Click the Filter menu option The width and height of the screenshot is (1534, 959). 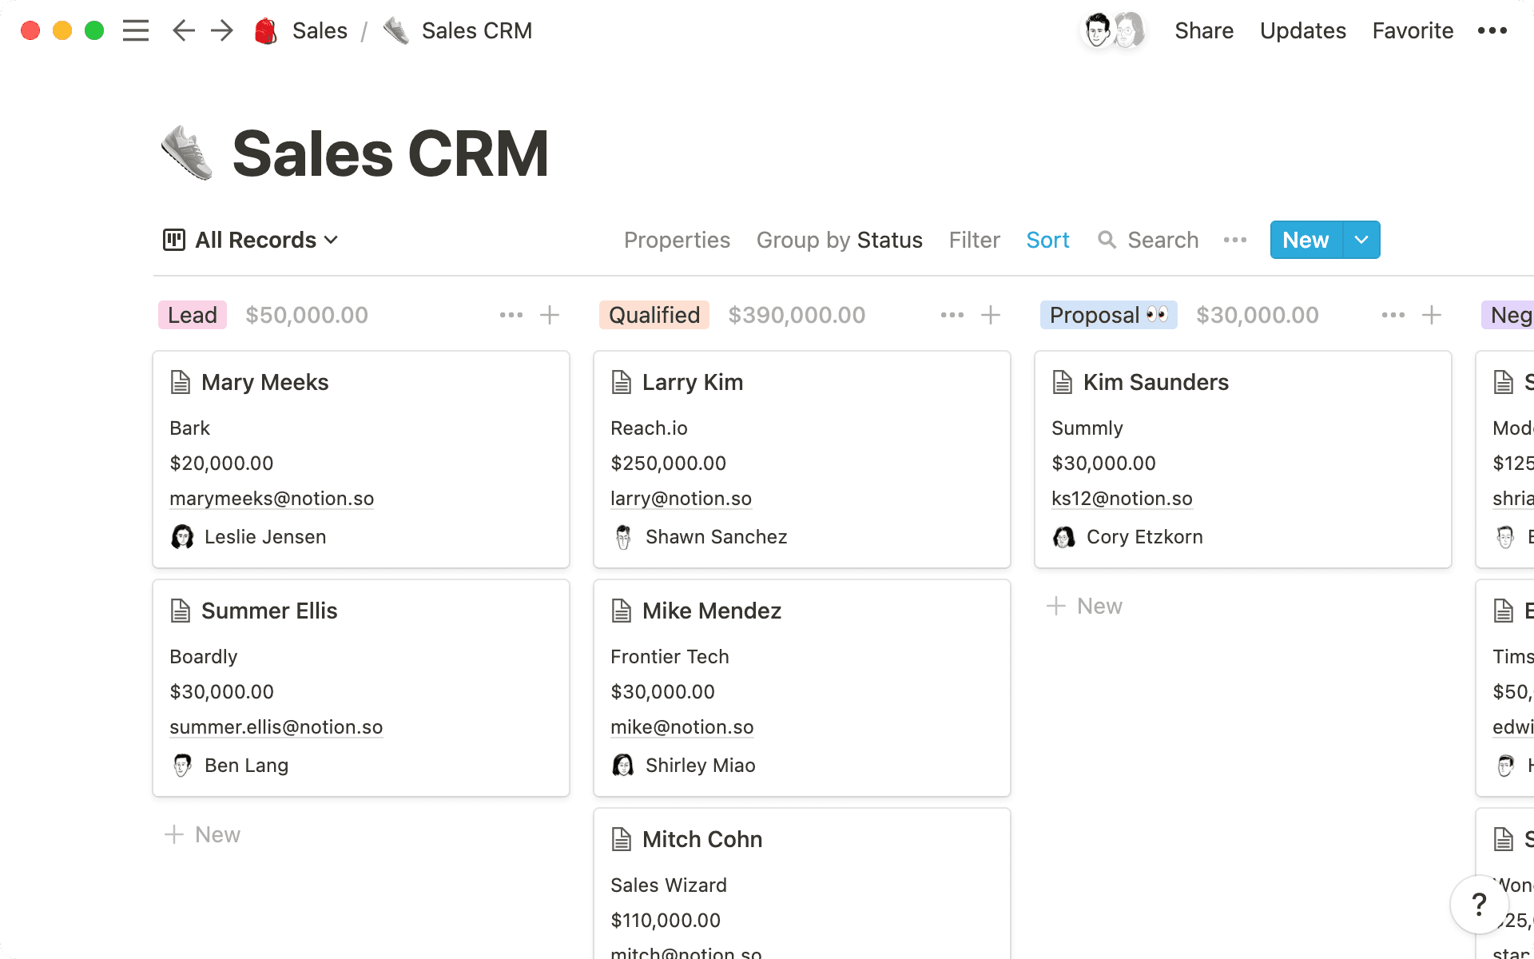pyautogui.click(x=974, y=240)
